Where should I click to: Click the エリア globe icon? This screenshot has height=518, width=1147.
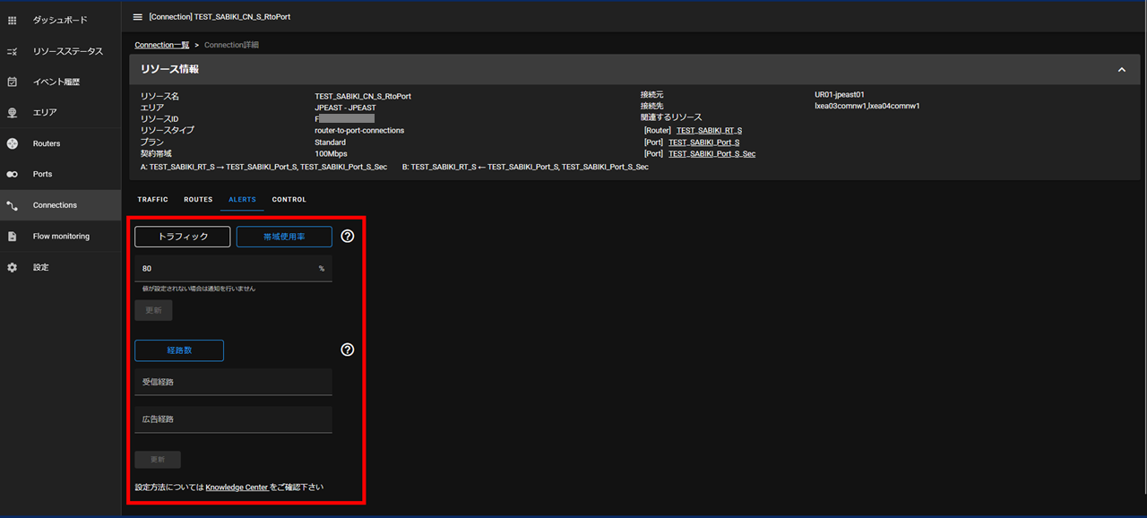(x=13, y=113)
